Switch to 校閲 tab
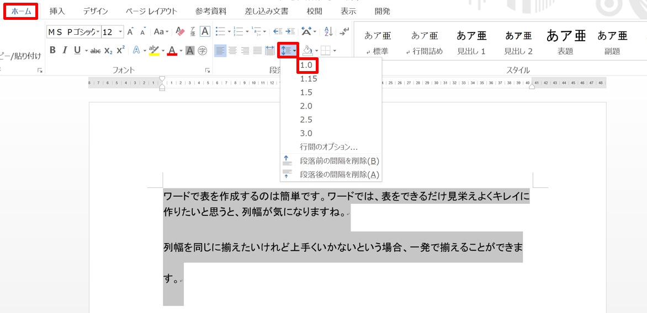This screenshot has width=647, height=313. [315, 12]
